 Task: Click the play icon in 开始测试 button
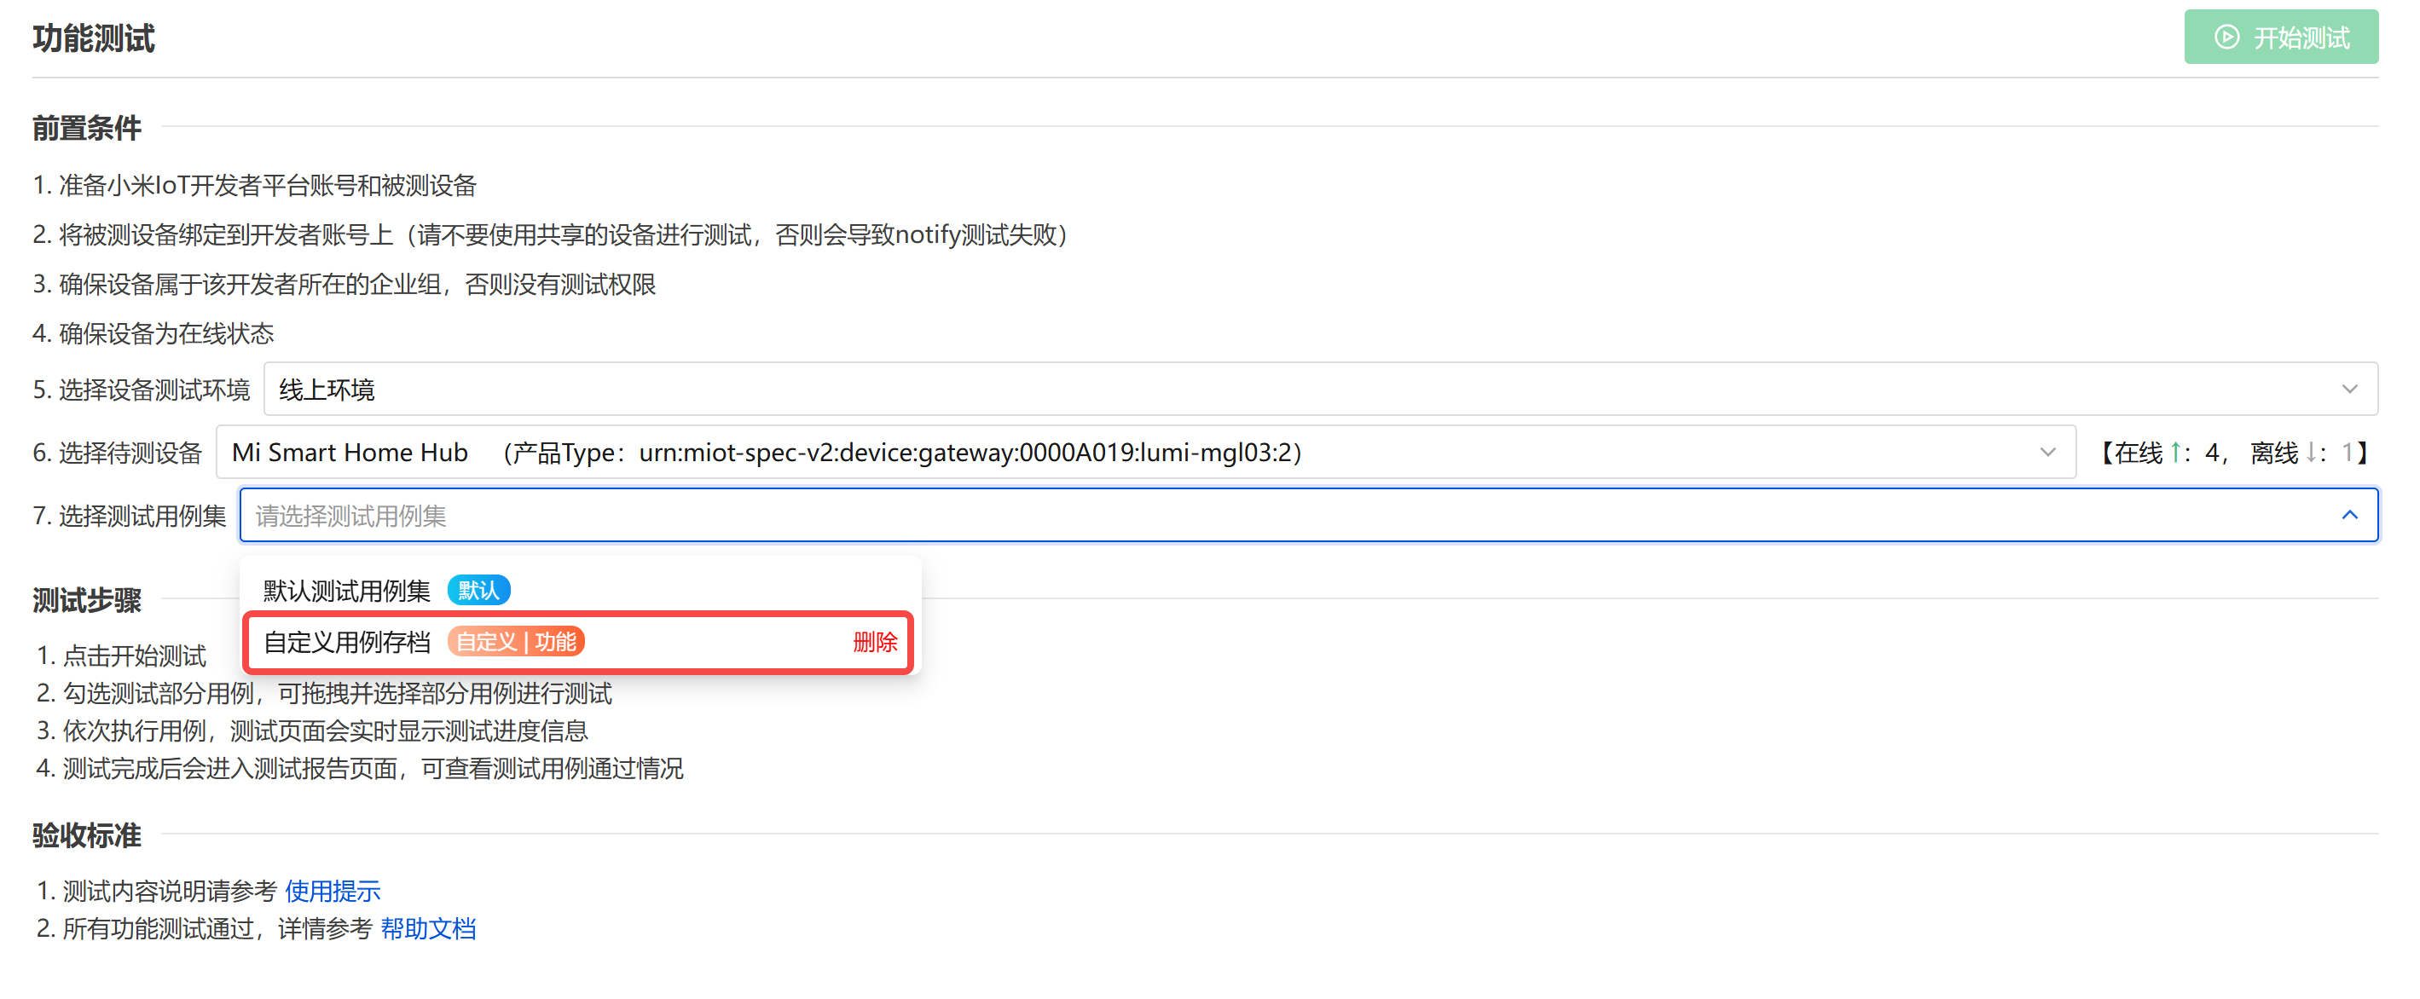(2226, 38)
